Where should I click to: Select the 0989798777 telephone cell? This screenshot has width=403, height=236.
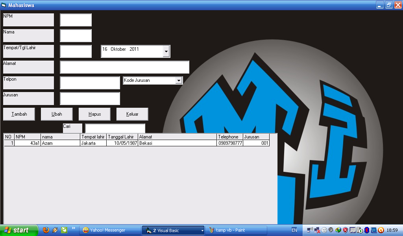coord(230,143)
